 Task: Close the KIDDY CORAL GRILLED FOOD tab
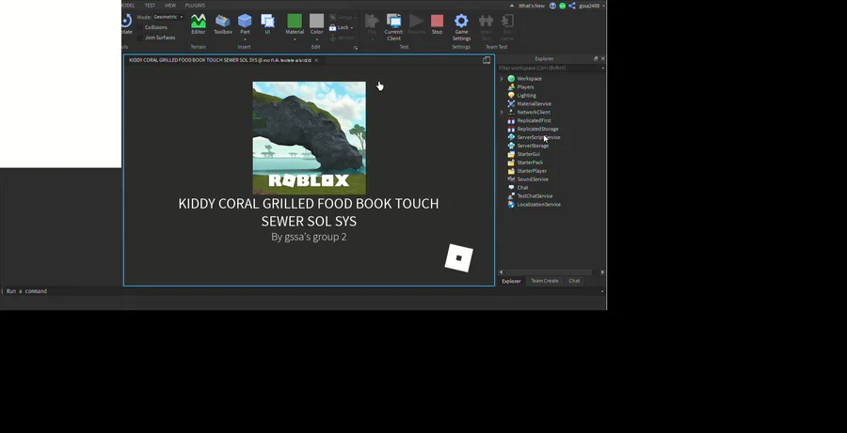pyautogui.click(x=316, y=60)
